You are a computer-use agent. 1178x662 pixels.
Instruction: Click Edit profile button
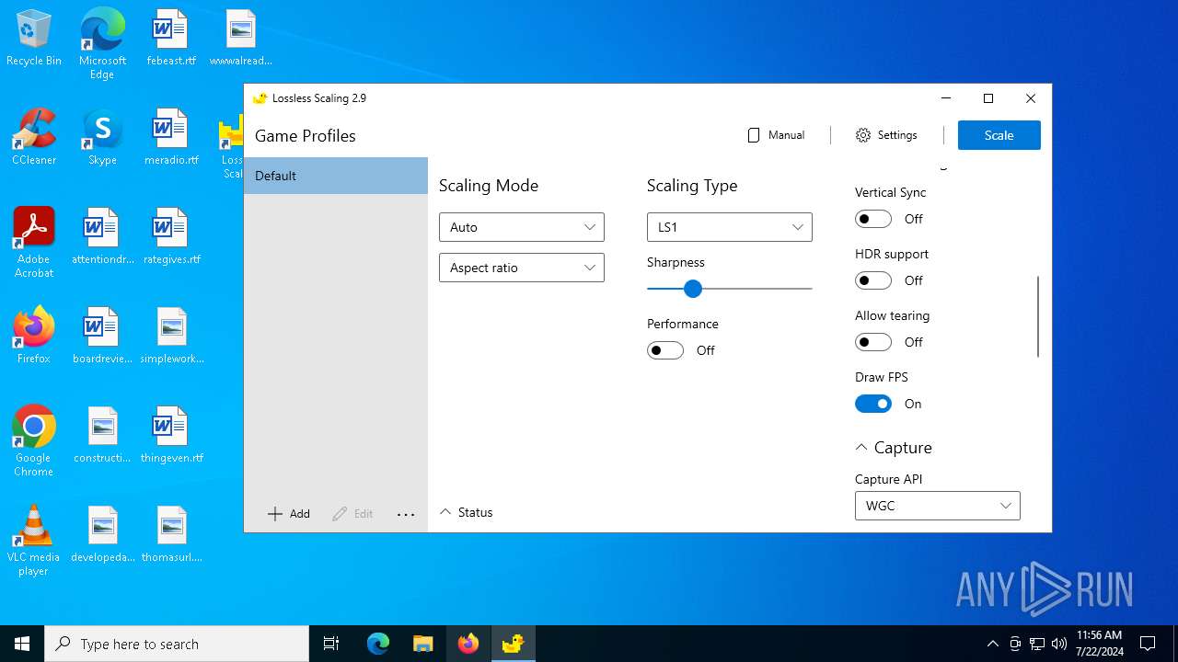click(353, 514)
